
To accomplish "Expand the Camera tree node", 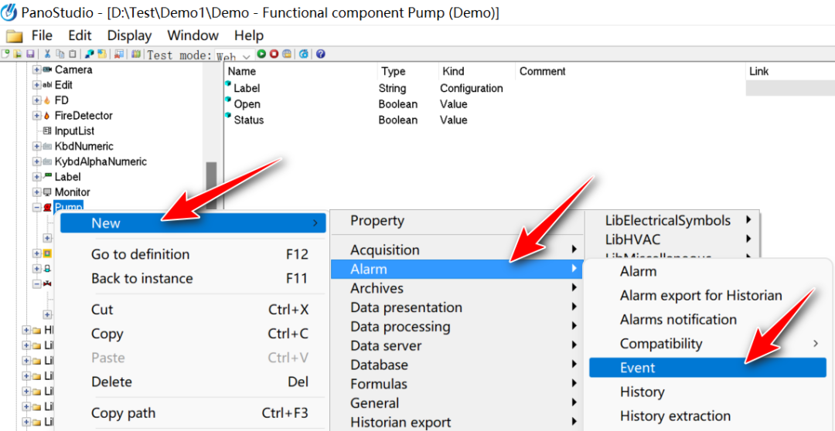I will point(36,70).
